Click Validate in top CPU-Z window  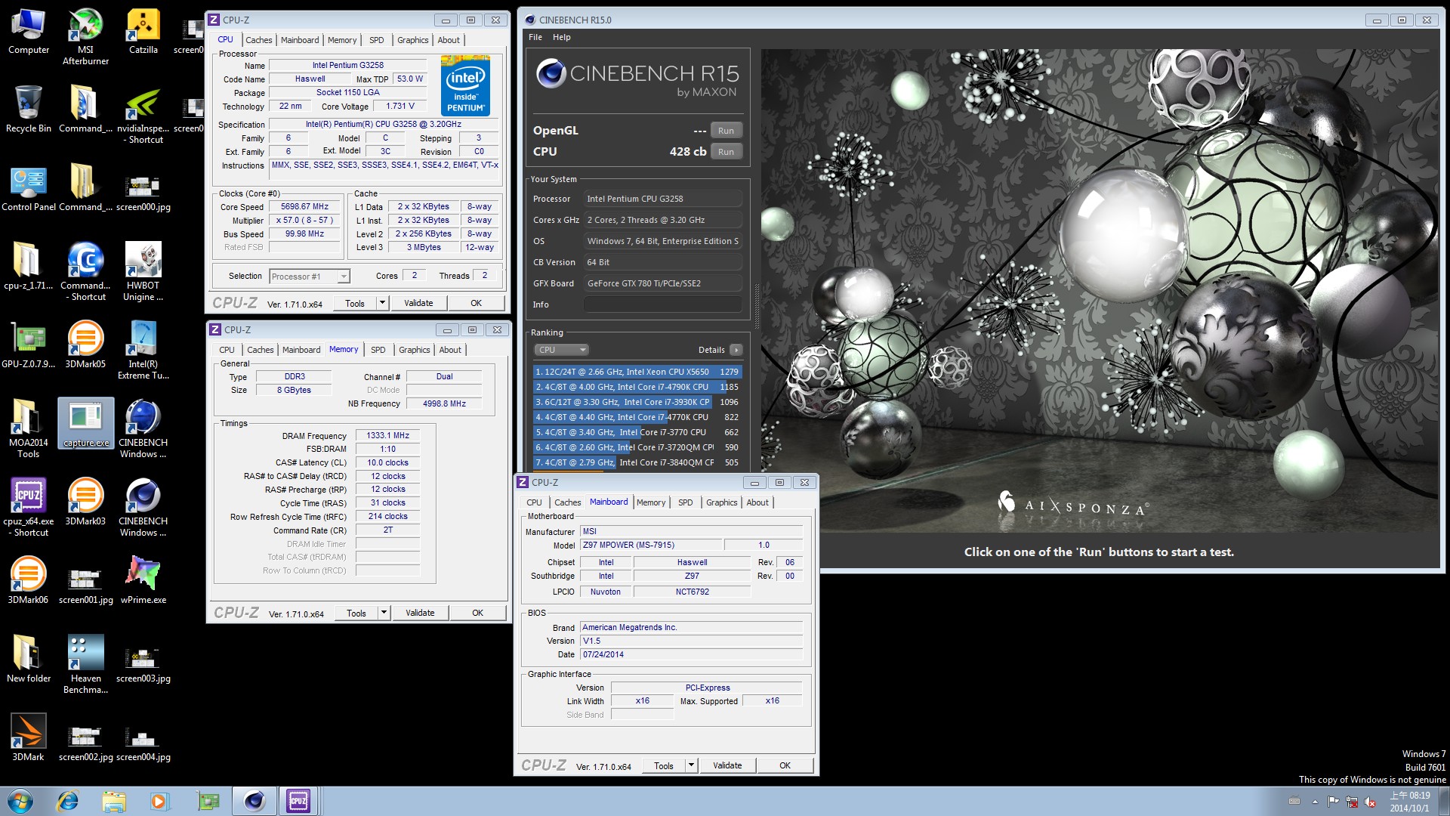(x=418, y=303)
